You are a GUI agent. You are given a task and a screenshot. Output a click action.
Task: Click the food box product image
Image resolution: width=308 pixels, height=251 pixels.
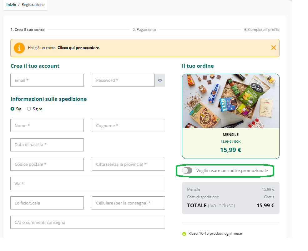click(230, 101)
